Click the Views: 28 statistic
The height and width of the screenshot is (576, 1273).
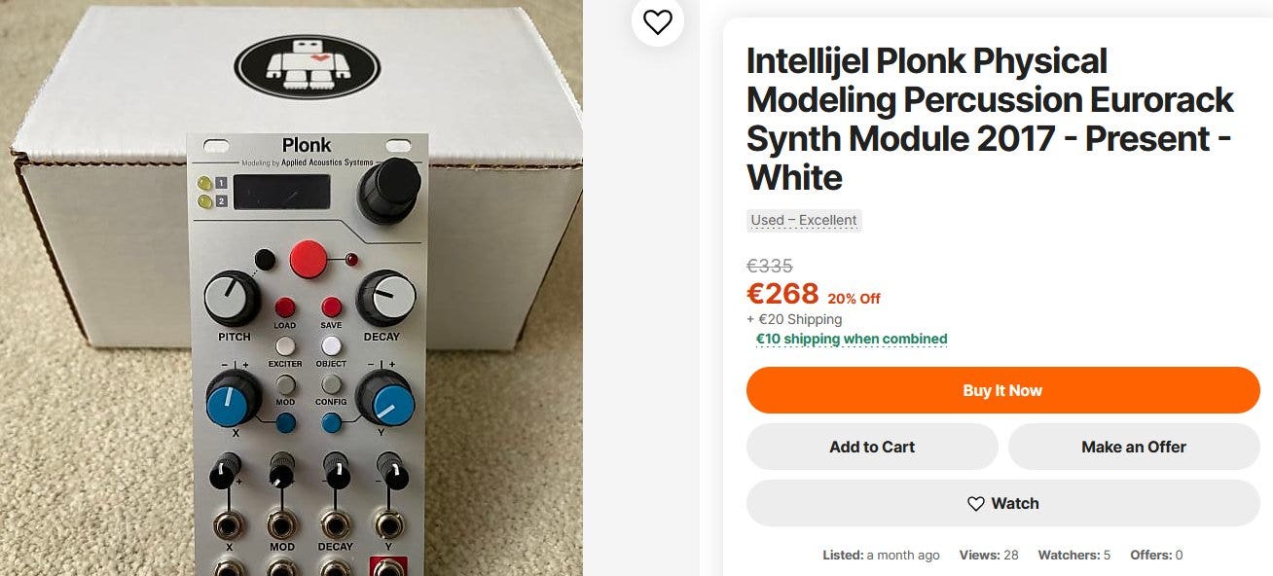988,556
